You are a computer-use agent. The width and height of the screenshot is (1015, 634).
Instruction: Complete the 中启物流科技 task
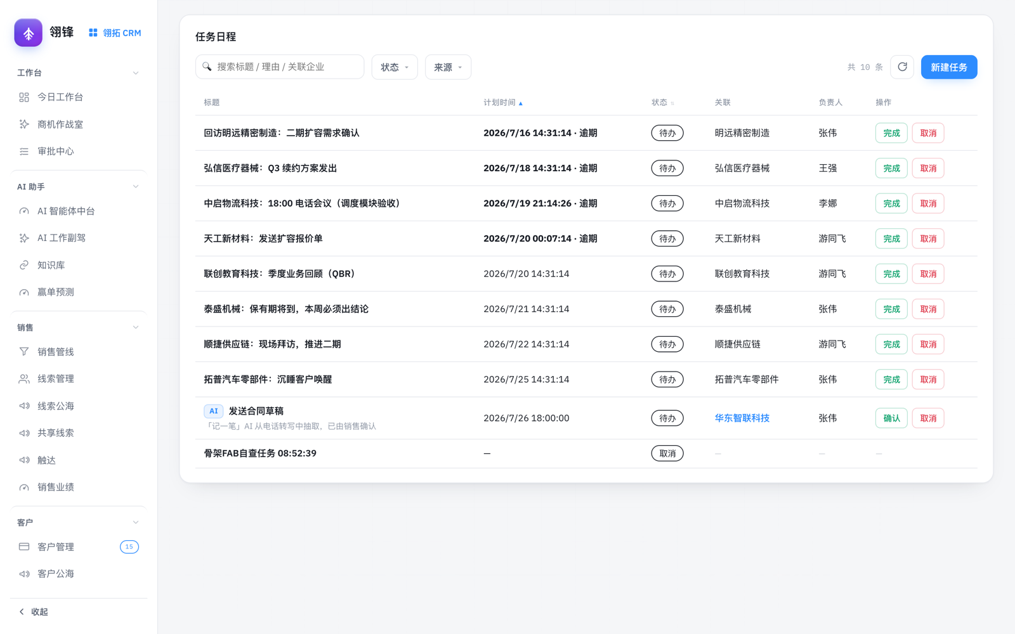891,204
